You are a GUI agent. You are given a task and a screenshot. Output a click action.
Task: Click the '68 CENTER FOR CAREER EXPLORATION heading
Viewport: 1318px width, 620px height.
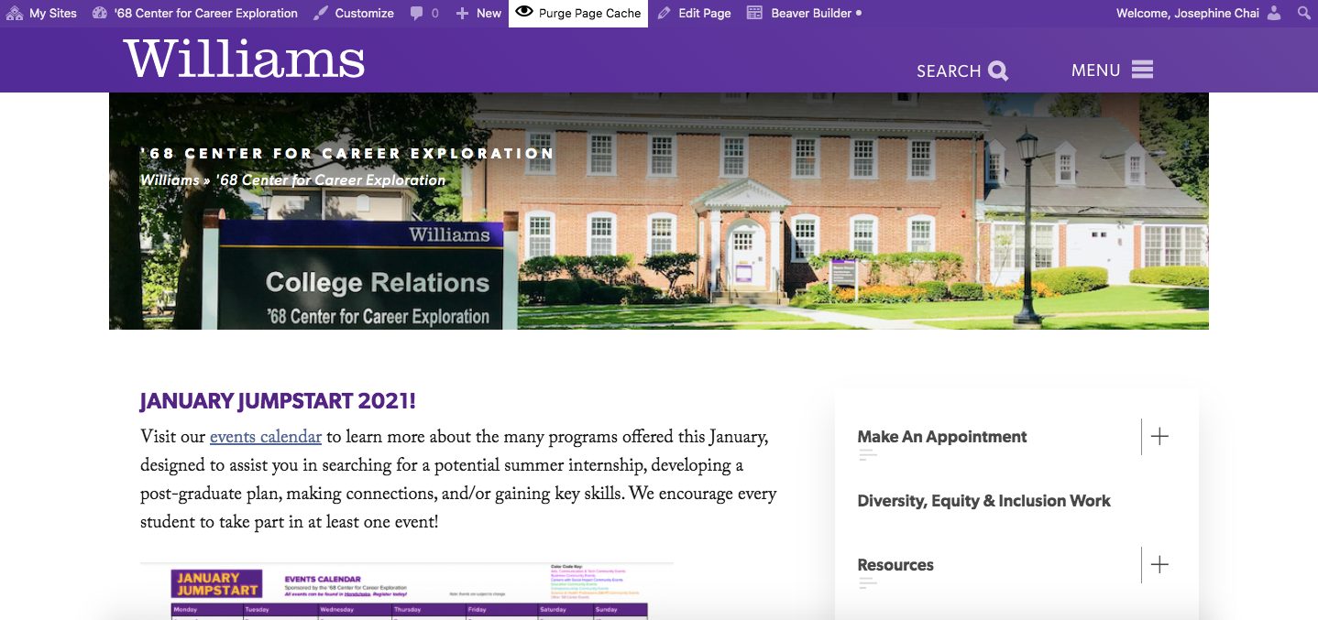coord(347,153)
